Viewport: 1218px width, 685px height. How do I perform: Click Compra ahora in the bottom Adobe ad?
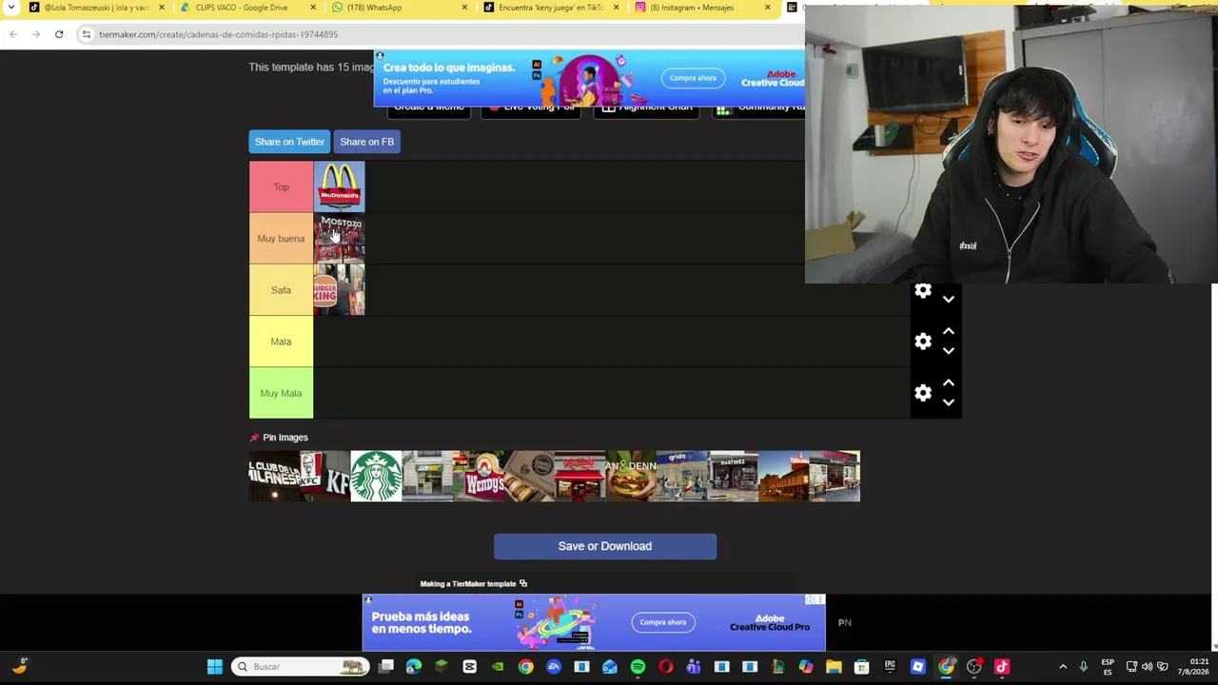pyautogui.click(x=663, y=622)
